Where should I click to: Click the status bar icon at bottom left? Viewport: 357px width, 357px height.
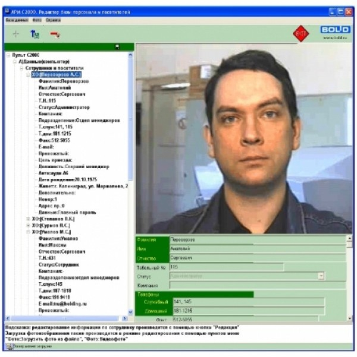[x=9, y=346]
